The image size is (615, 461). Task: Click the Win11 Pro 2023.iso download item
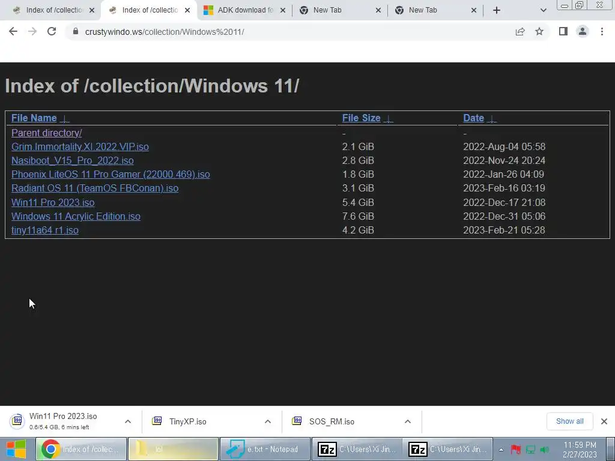pyautogui.click(x=62, y=421)
